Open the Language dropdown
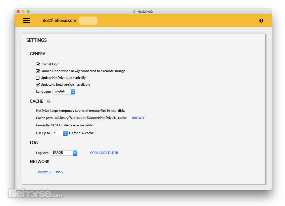 point(64,91)
